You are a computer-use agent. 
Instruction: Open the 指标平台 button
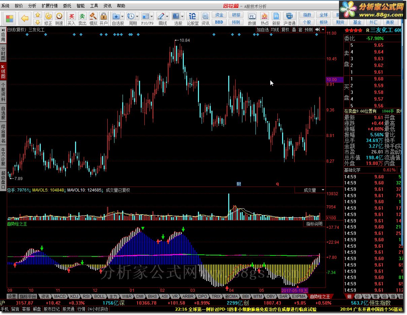(x=28, y=296)
